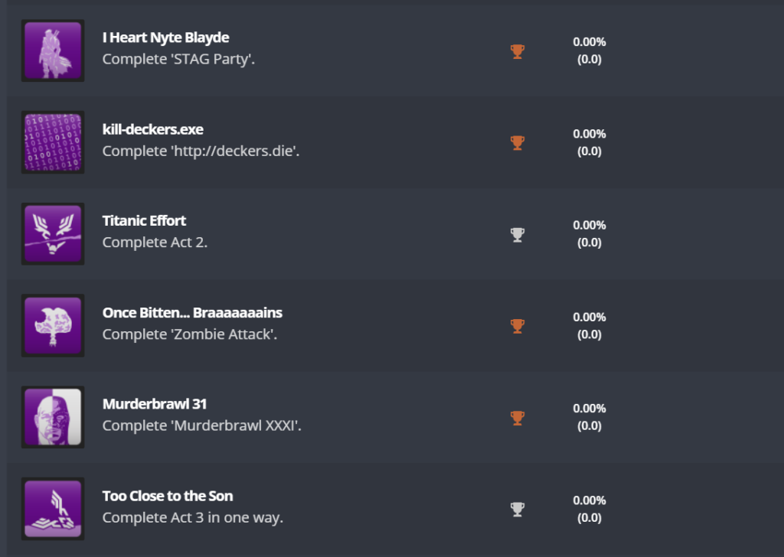Open the Titanic Effort trophy thumbnail
The image size is (784, 557).
(x=53, y=234)
